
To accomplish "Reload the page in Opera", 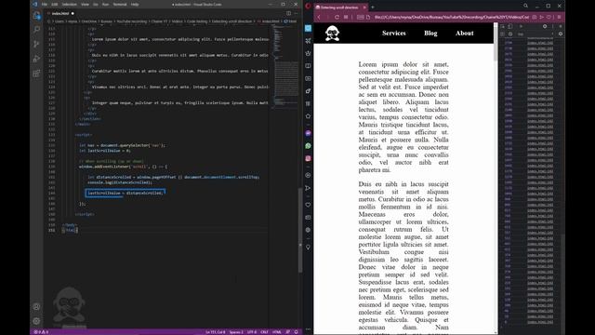I will [337, 17].
